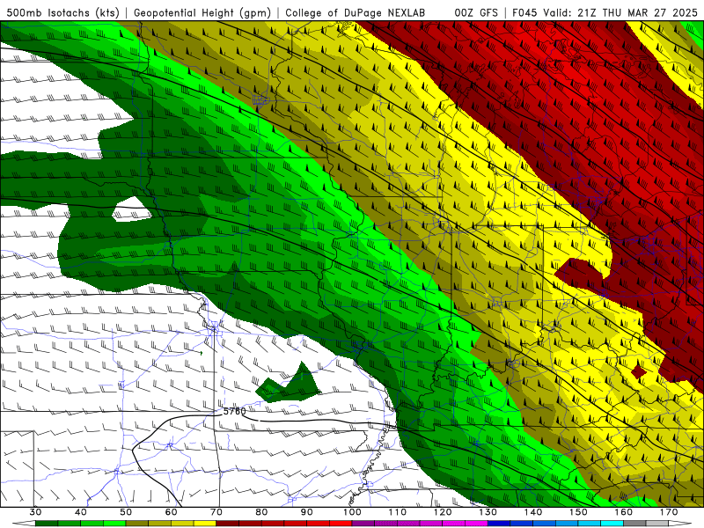Click the legend value 50
This screenshot has width=704, height=528.
(126, 512)
